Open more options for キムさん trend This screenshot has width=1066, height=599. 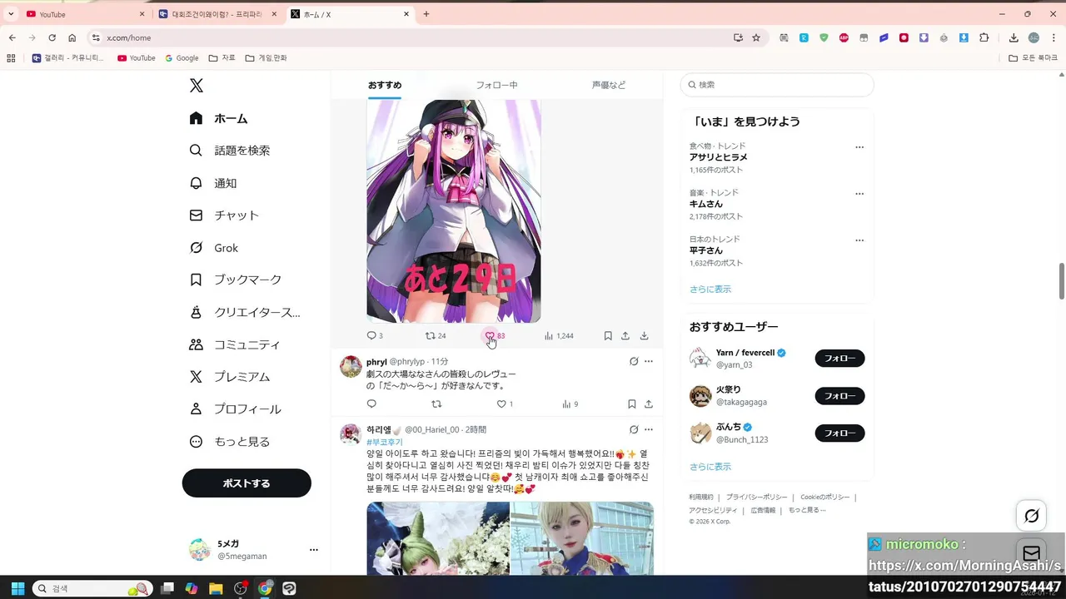[x=859, y=194]
